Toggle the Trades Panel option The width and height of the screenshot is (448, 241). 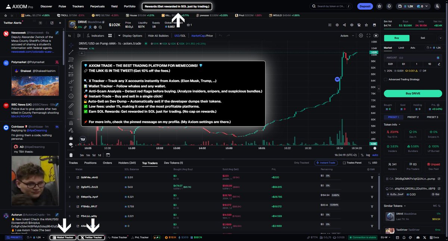[352, 163]
